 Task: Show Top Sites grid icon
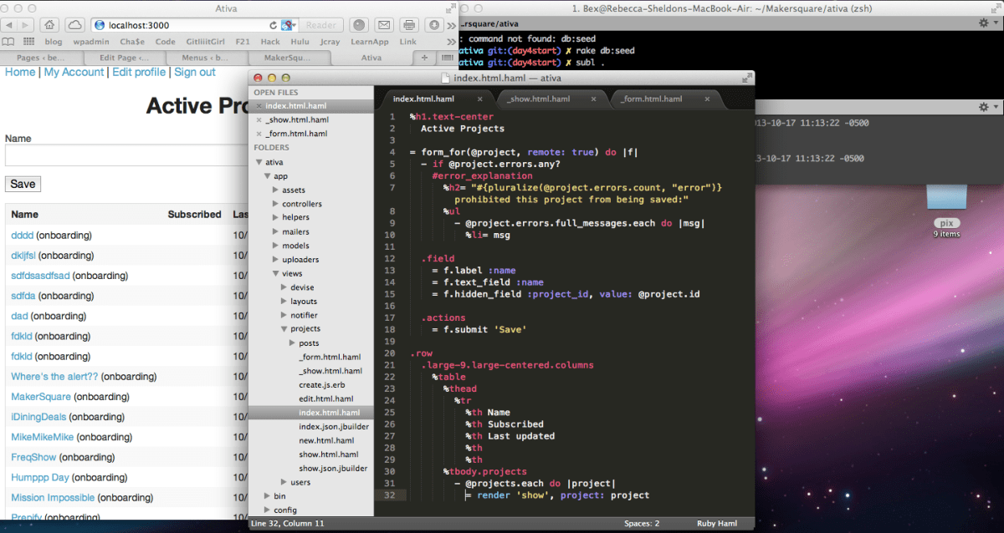29,41
